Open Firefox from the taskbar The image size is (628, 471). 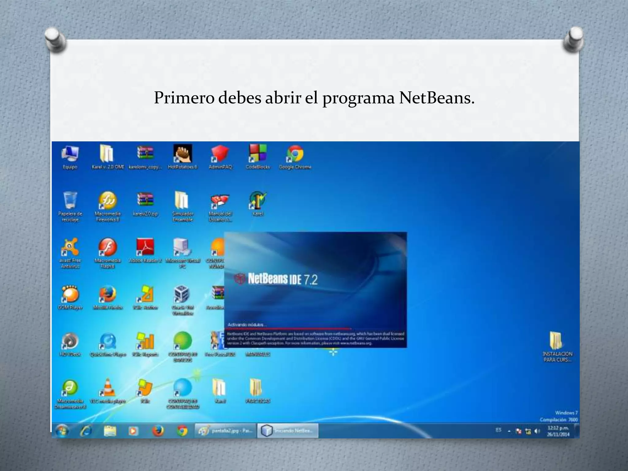point(158,431)
